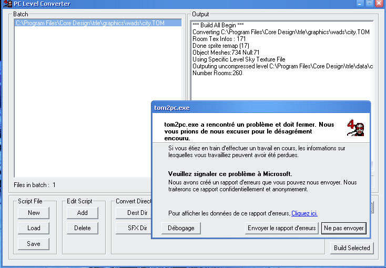Image resolution: width=386 pixels, height=268 pixels.
Task: Click 'Object Meshes:734 Null:71' output line
Action: 226,53
